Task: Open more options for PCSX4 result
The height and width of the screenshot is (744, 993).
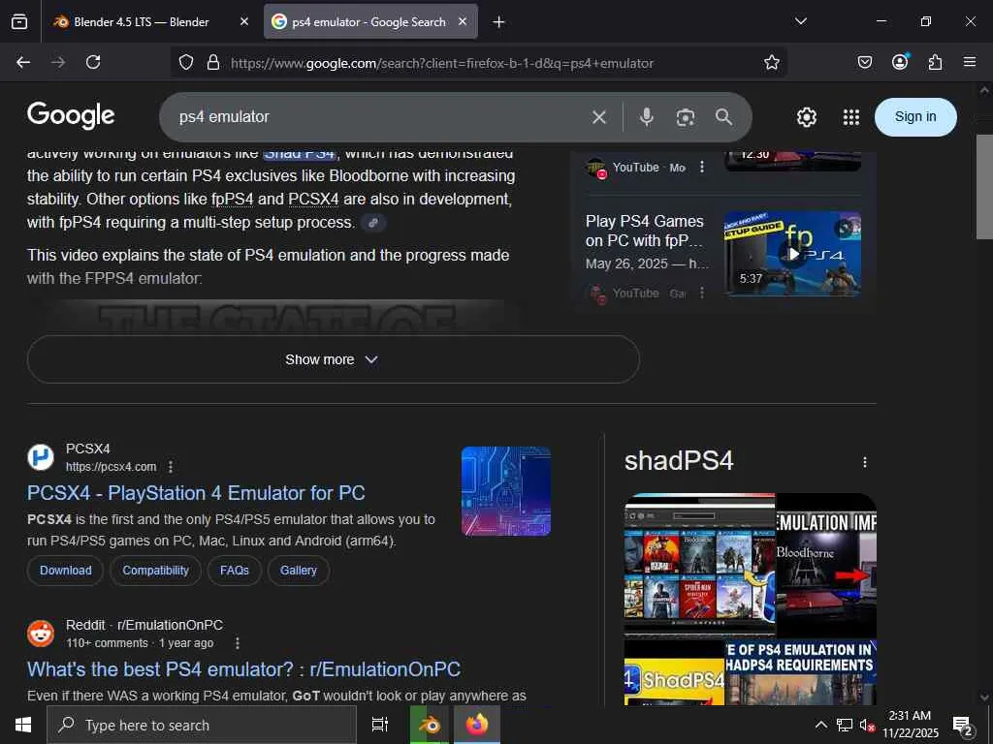Action: tap(171, 467)
